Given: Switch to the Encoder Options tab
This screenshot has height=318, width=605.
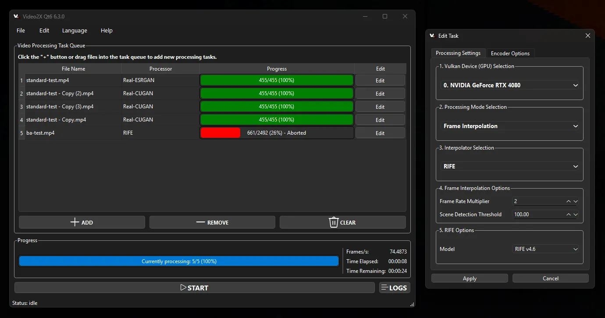Looking at the screenshot, I should [x=510, y=53].
